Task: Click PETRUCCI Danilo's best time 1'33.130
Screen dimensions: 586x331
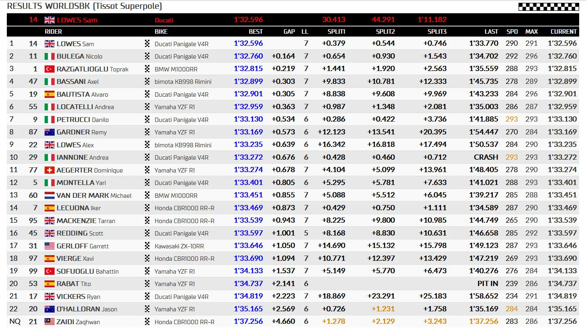Action: 248,119
